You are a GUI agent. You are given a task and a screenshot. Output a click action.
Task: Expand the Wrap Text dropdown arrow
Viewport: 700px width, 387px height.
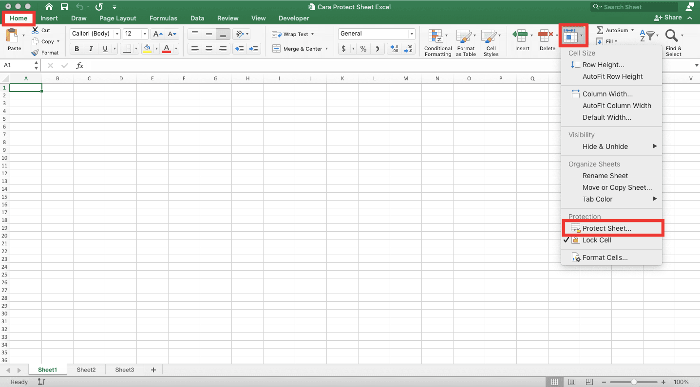(312, 34)
